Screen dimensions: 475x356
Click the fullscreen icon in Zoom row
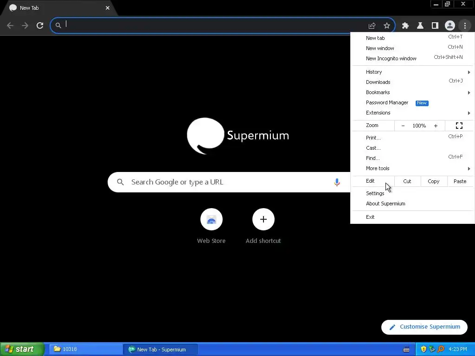(x=459, y=126)
